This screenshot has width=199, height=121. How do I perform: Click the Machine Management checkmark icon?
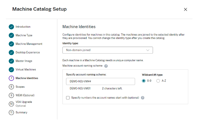pyautogui.click(x=11, y=44)
